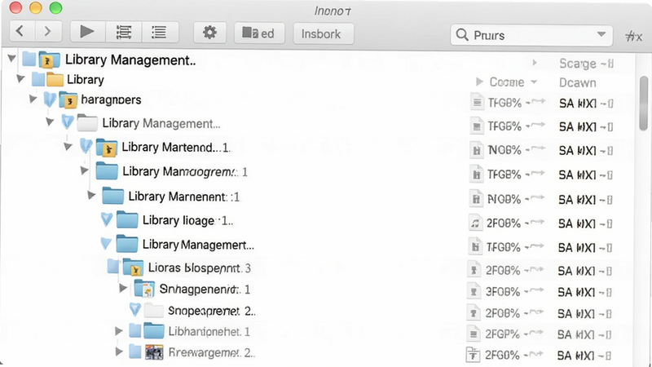The height and width of the screenshot is (367, 652).
Task: Expand Library Marnenent :1 folder
Action: coord(91,195)
